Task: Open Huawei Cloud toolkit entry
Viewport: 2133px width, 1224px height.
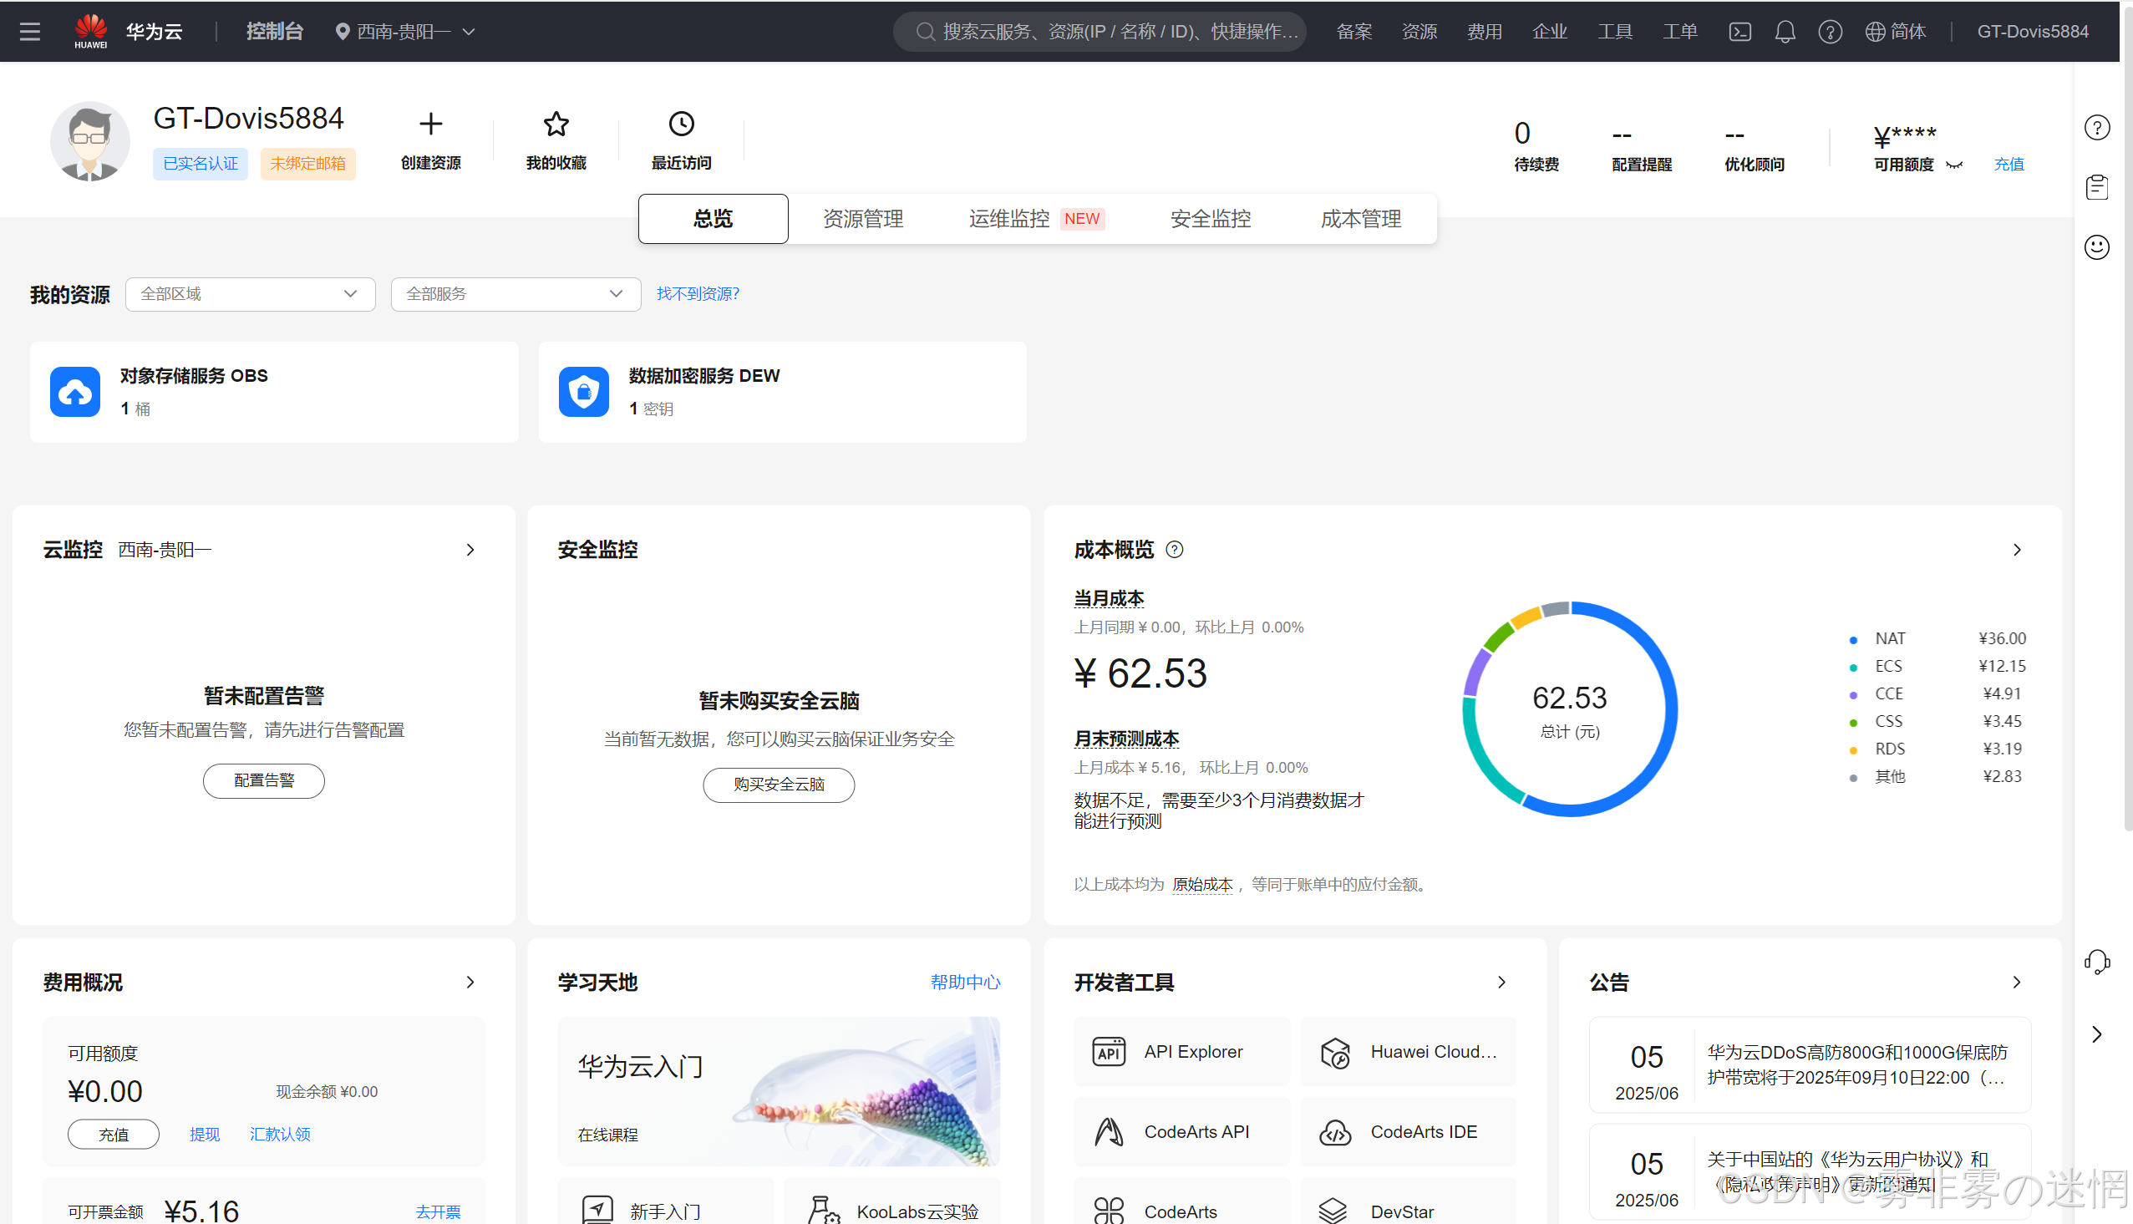Action: pos(1408,1052)
